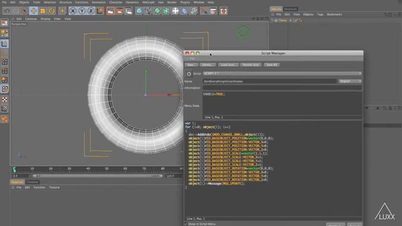The image size is (402, 226).
Task: Add a Cube primitive object
Action: pyautogui.click(x=139, y=11)
